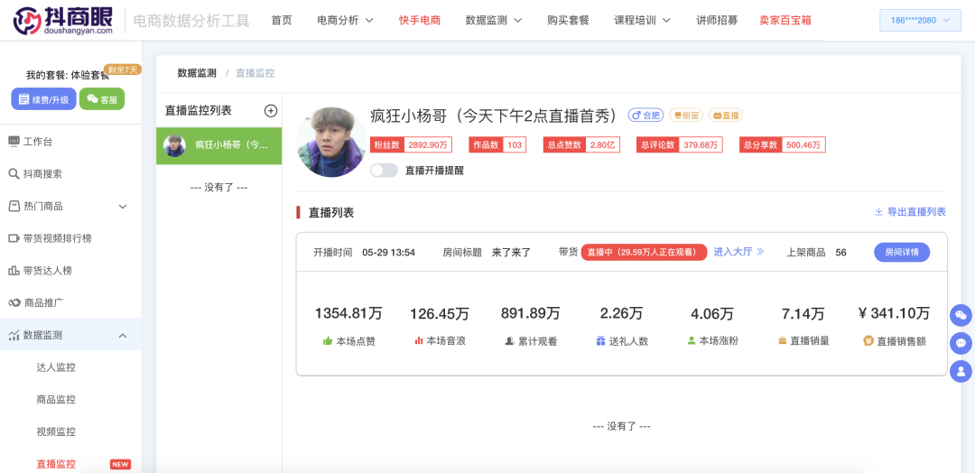Image resolution: width=975 pixels, height=473 pixels.
Task: Expand the 热门商品 sidebar section
Action: click(x=71, y=207)
